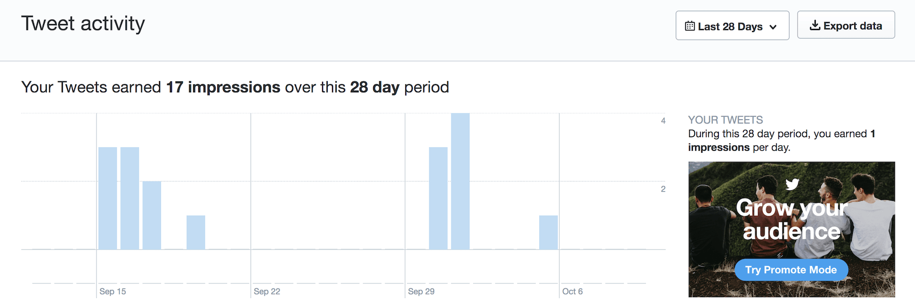Viewport: 915px width, 308px height.
Task: Click the Twitter bird logo on the promo
Action: point(792,184)
